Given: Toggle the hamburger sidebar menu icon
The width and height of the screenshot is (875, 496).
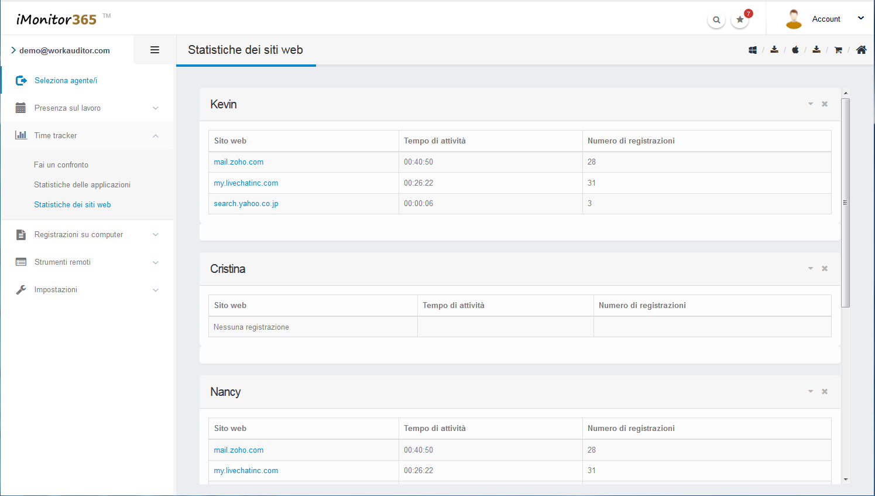Looking at the screenshot, I should click(x=155, y=50).
